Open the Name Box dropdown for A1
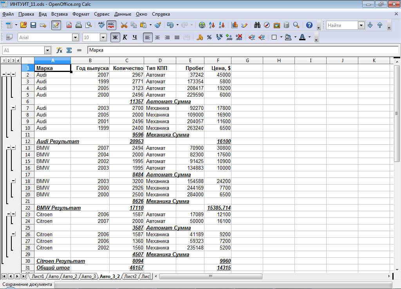The image size is (401, 289). (47, 50)
